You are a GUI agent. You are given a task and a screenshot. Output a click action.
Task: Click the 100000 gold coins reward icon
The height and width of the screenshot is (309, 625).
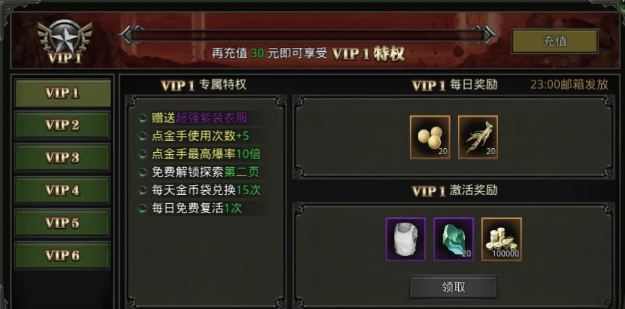501,239
